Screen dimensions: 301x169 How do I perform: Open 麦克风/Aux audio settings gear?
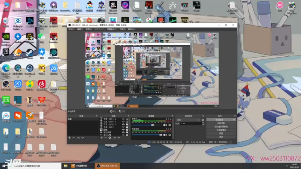[170, 125]
